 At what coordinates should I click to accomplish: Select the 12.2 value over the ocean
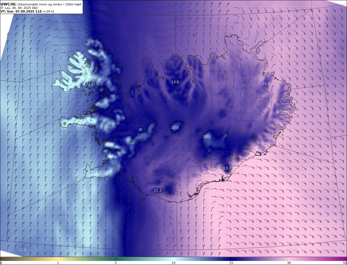(x=63, y=217)
